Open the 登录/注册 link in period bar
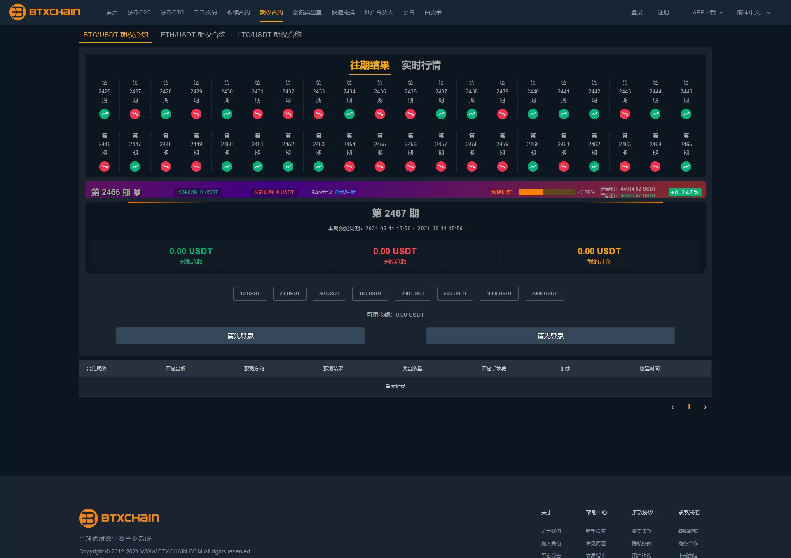 tap(344, 192)
